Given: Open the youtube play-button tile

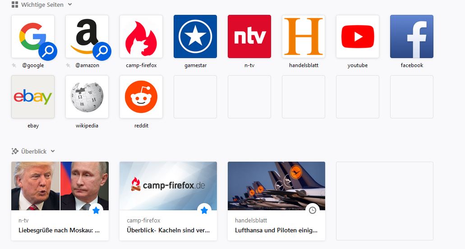Looking at the screenshot, I should (x=358, y=36).
